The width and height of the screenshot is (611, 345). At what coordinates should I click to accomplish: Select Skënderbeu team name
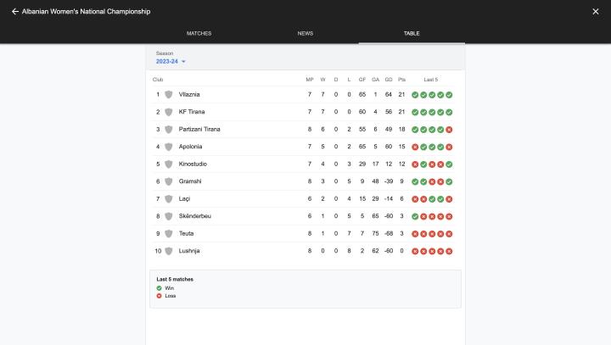pyautogui.click(x=195, y=216)
